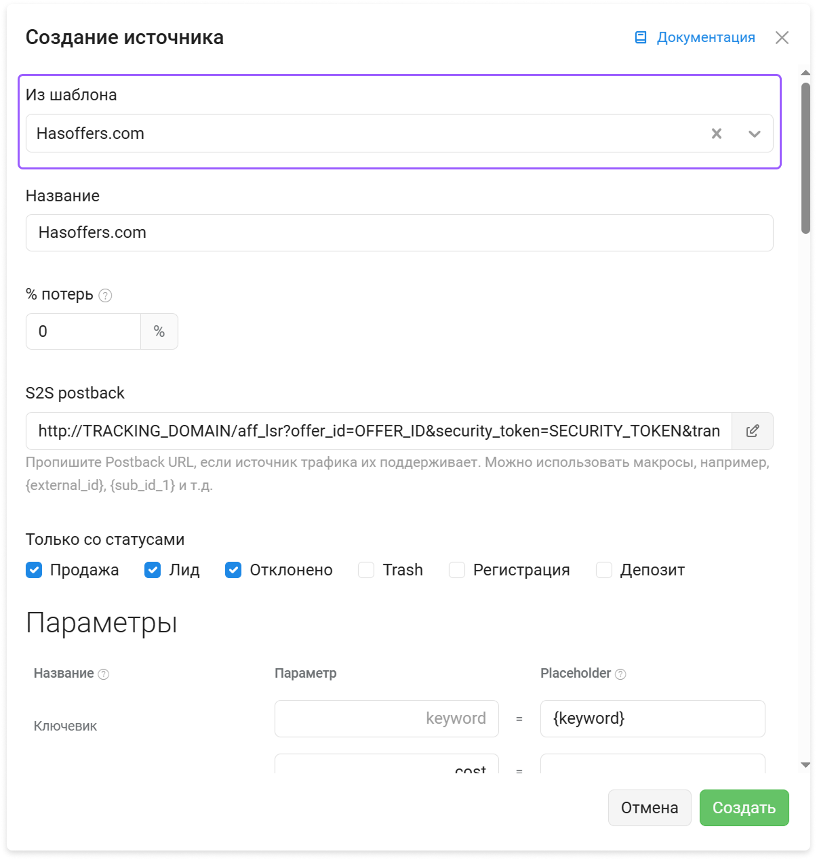817x860 pixels.
Task: Click the Создать button
Action: 744,808
